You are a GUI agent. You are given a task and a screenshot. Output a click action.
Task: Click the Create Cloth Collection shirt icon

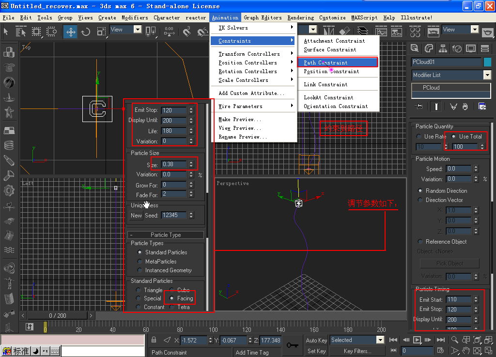click(x=9, y=67)
